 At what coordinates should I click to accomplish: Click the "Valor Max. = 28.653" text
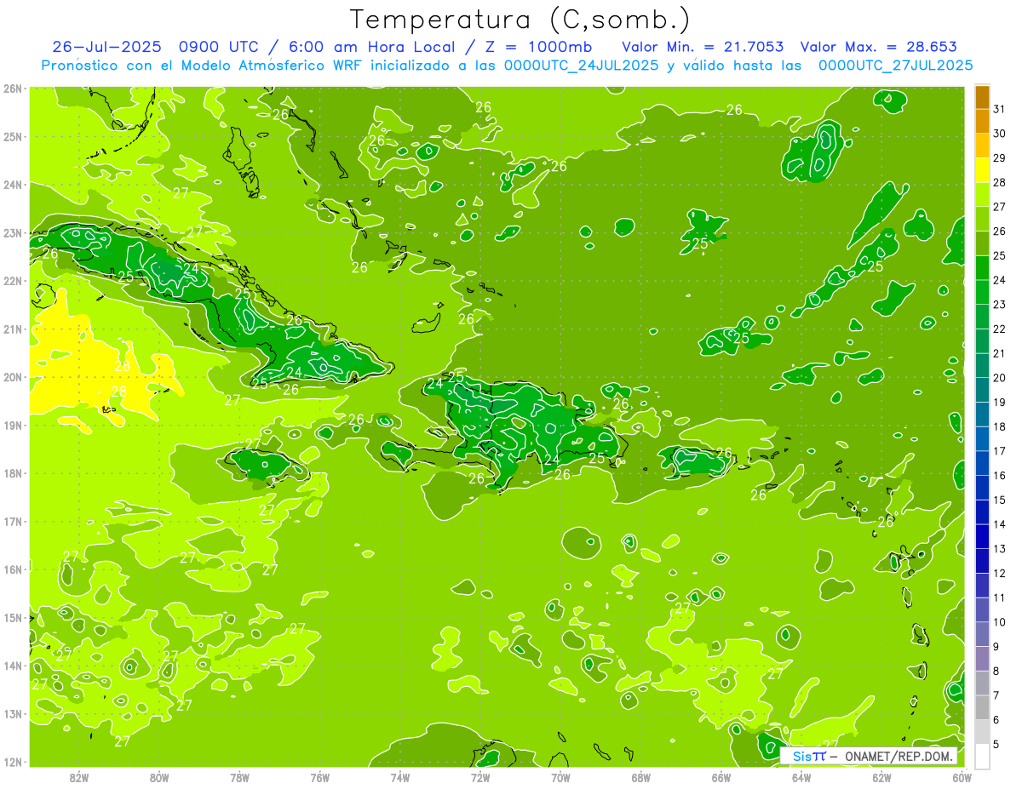[x=879, y=47]
